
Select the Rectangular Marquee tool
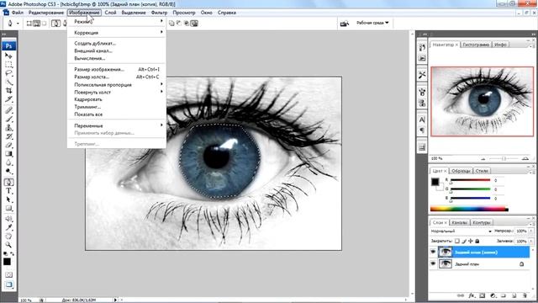8,64
